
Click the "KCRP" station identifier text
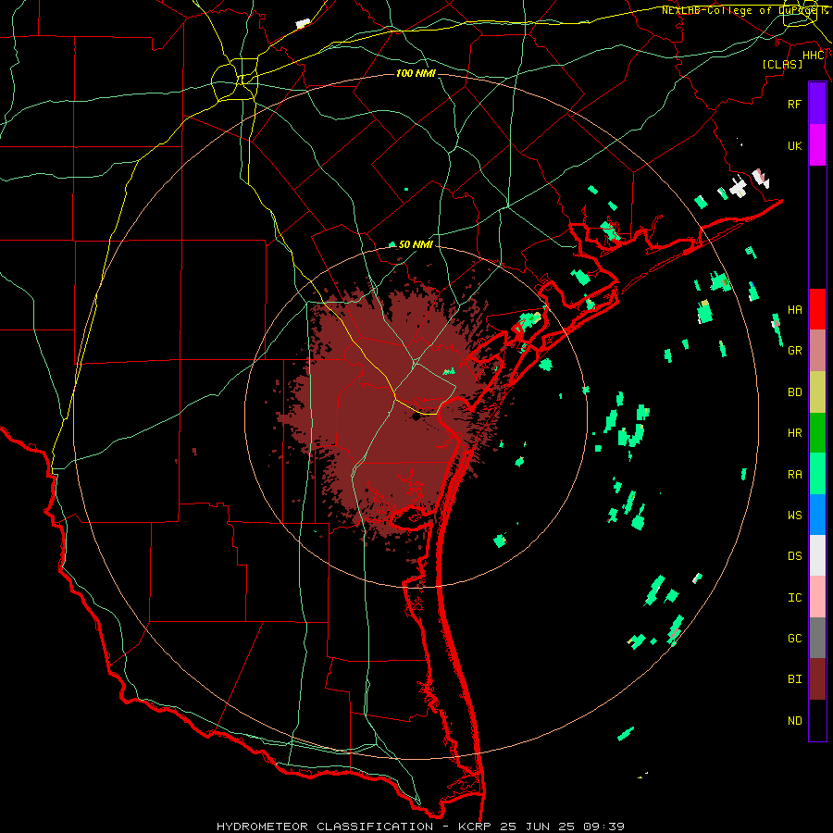point(472,827)
